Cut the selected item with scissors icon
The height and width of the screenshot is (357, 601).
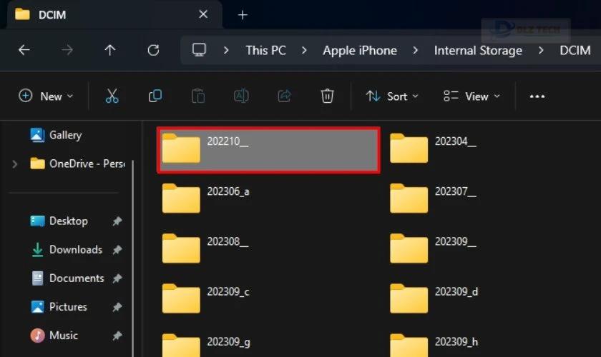click(x=112, y=96)
